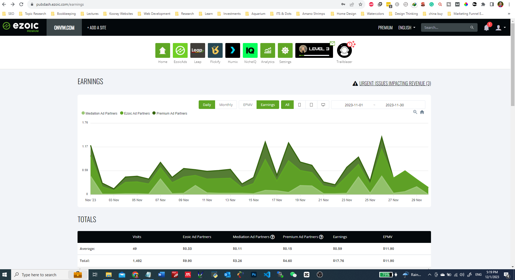Open Chrome three-dot menu
The width and height of the screenshot is (515, 280).
tap(509, 4)
